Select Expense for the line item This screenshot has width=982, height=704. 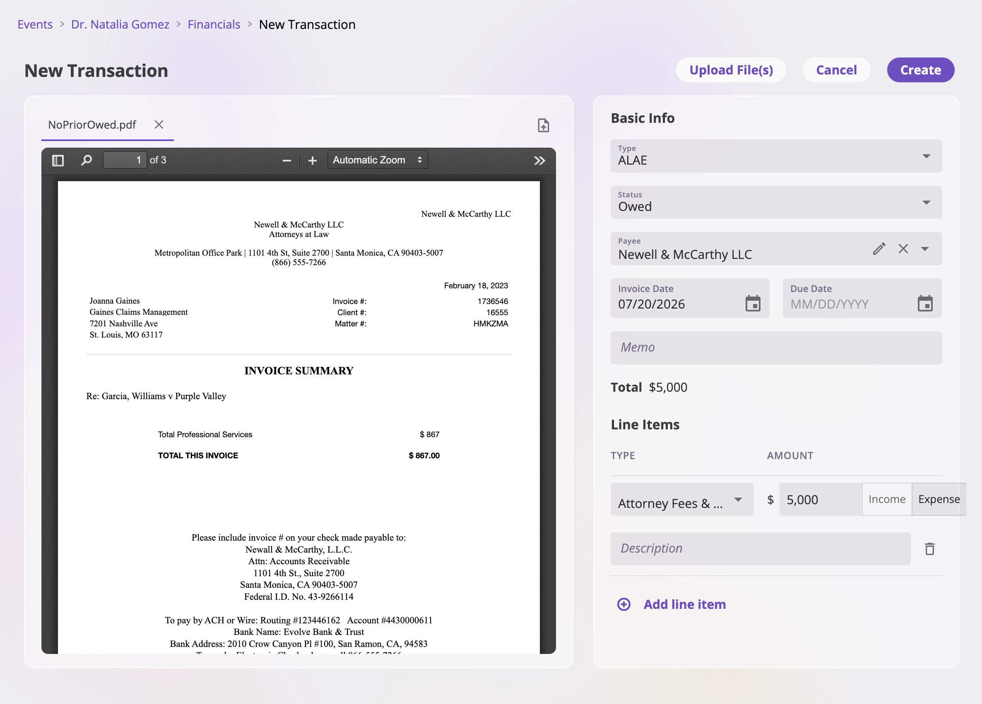[x=939, y=499]
